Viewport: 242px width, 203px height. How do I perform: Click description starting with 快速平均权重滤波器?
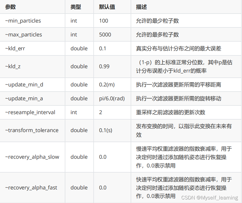click(x=184, y=188)
